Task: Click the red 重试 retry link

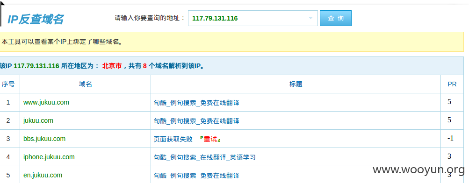Action: click(x=210, y=140)
